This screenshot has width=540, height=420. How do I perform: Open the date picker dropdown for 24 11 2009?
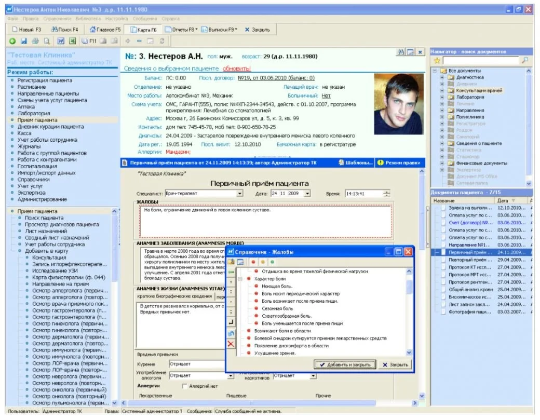[x=307, y=194]
